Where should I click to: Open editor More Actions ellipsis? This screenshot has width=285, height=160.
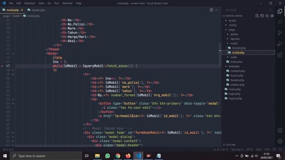(217, 10)
